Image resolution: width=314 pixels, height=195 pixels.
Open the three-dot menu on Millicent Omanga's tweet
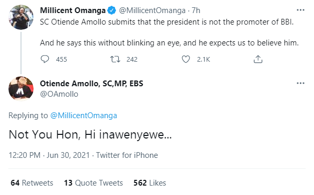click(x=300, y=10)
